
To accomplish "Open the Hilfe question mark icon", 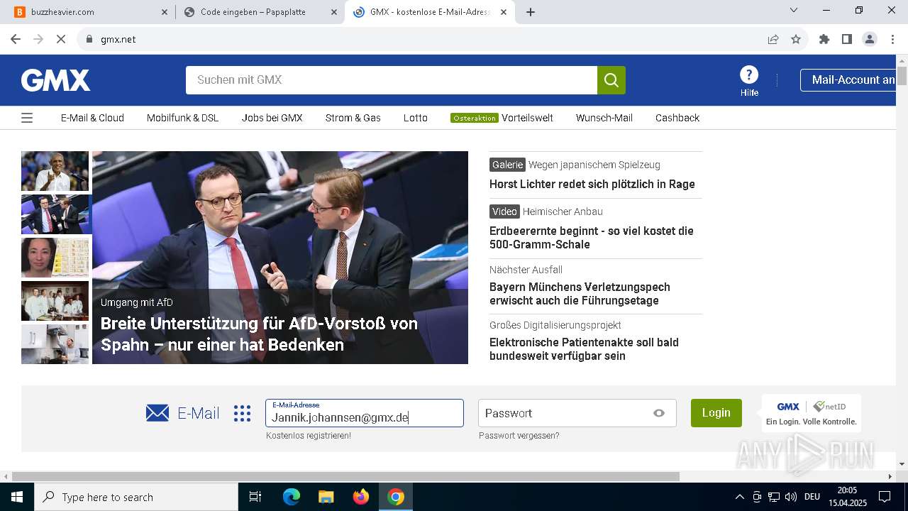I will 749,75.
